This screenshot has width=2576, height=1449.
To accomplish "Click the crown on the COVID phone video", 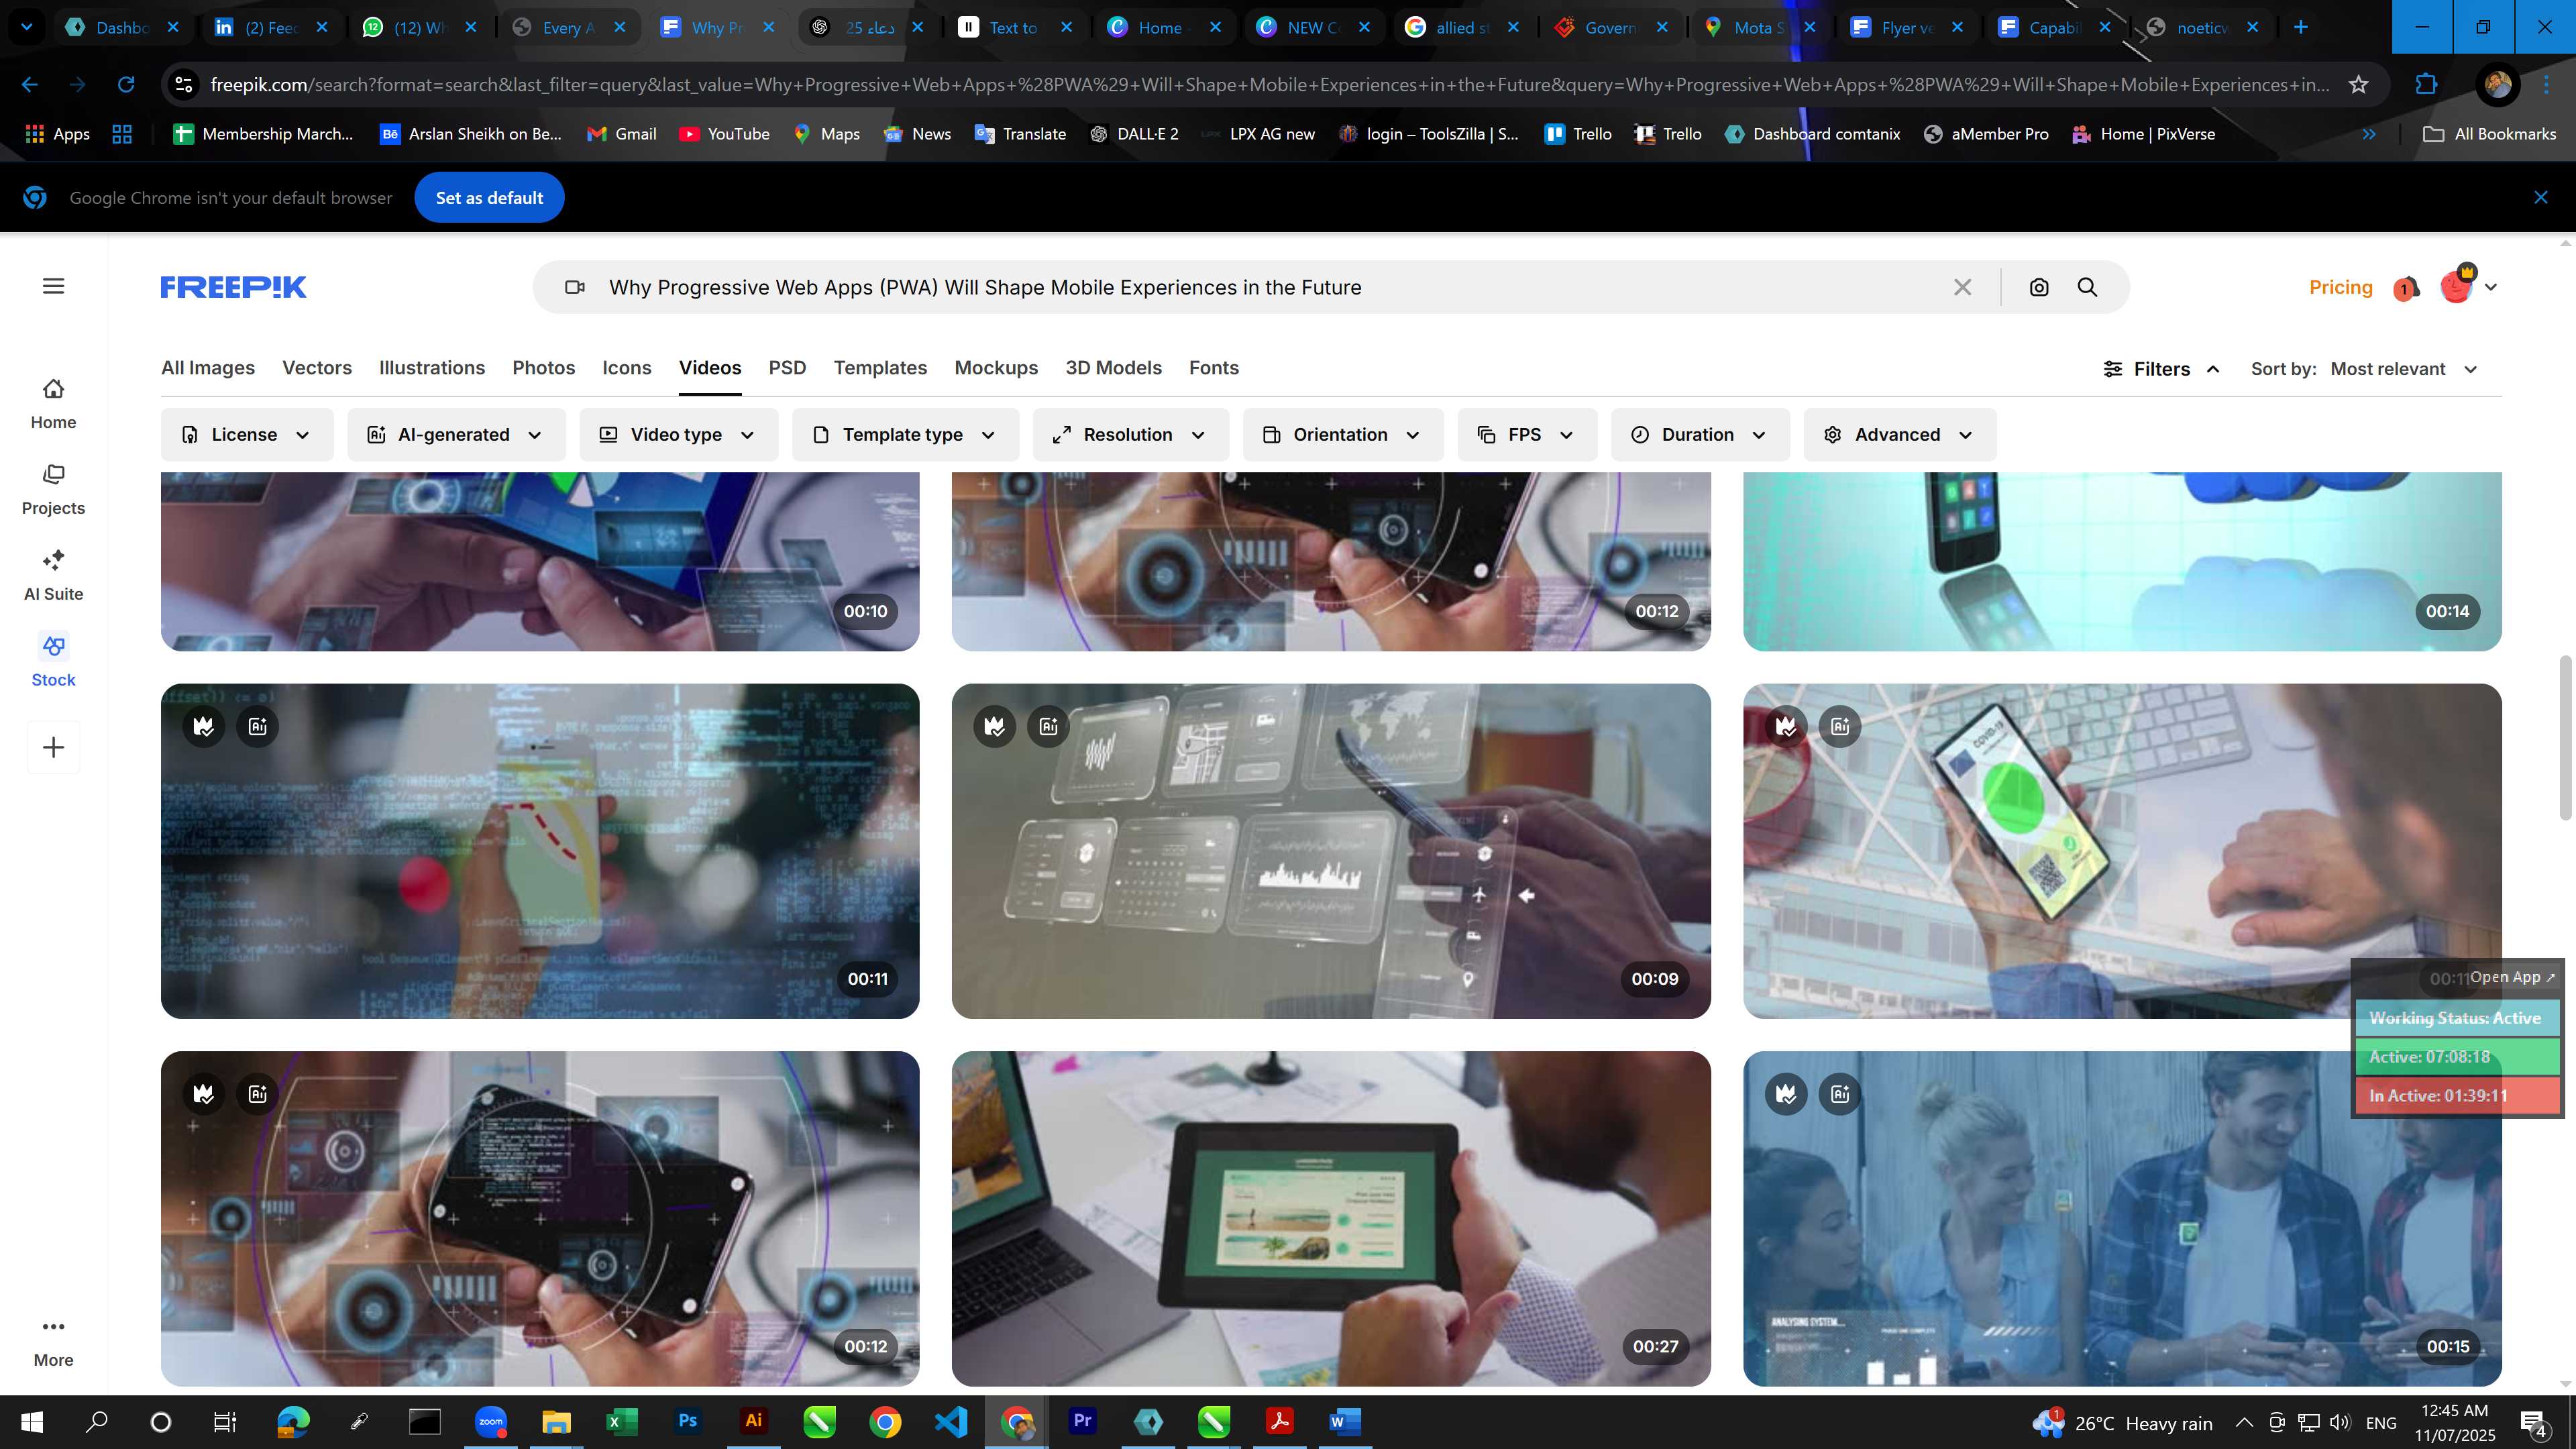I will [x=1786, y=726].
